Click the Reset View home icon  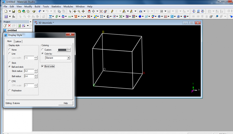pyautogui.click(x=89, y=11)
